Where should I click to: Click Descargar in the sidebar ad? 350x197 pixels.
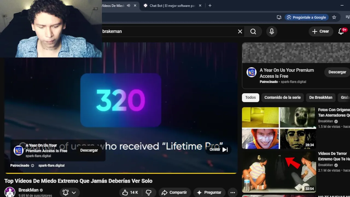[x=337, y=72]
